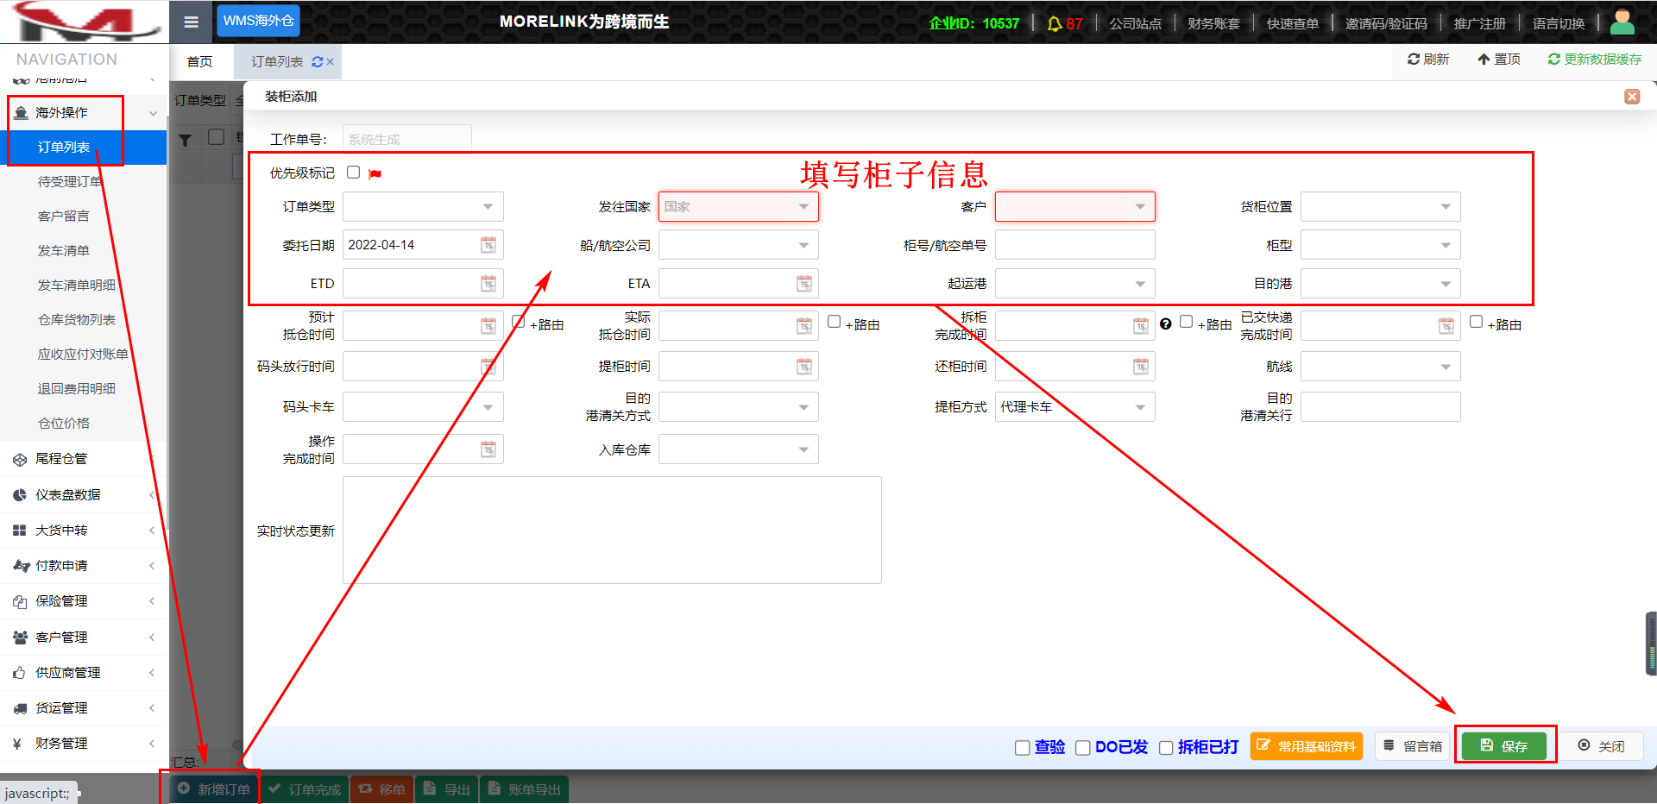Image resolution: width=1657 pixels, height=804 pixels.
Task: Enable +路由 for 实际抵仓时间
Action: click(x=835, y=322)
